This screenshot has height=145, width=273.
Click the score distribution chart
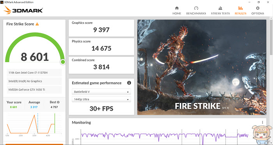pos(34,124)
